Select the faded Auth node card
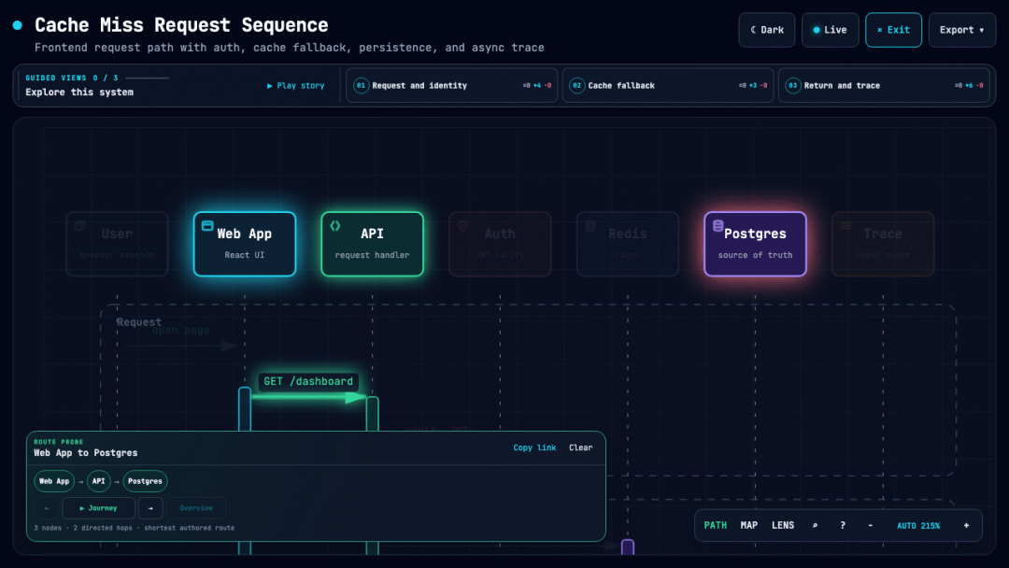Viewport: 1009px width, 568px height. pyautogui.click(x=500, y=244)
